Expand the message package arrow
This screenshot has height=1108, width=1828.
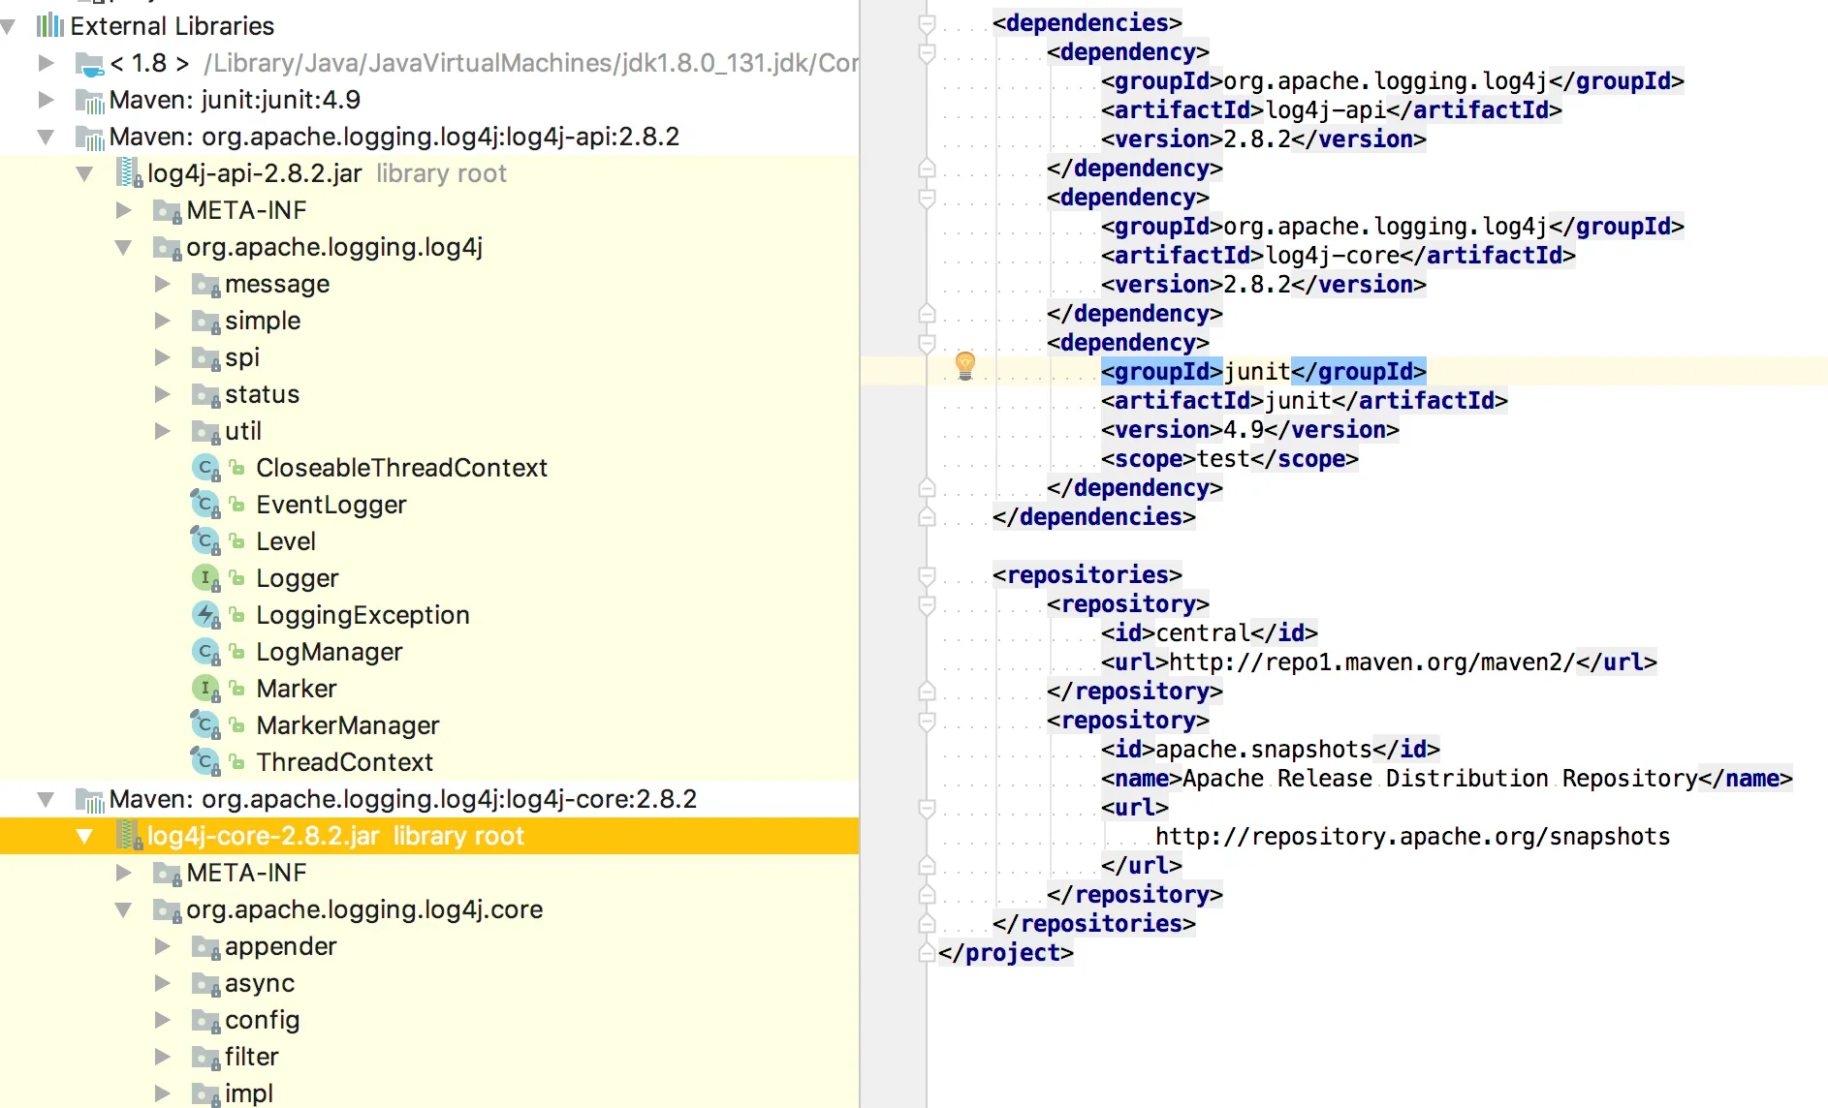pyautogui.click(x=162, y=284)
